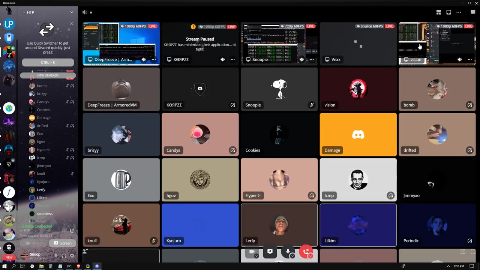Show voice channel chat panel

click(473, 12)
